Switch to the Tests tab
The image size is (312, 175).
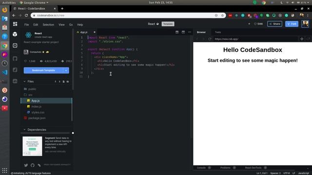[218, 32]
